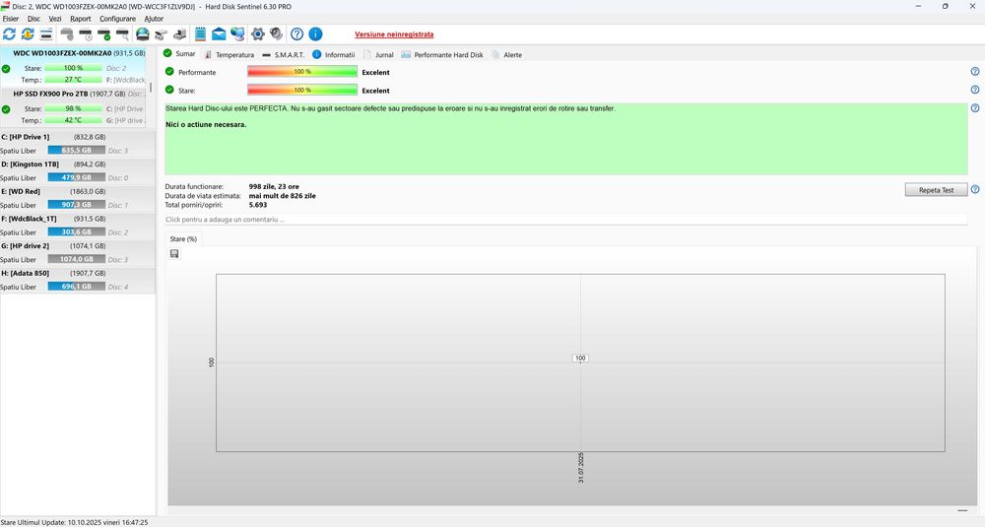Click the disk tools toolbar icon

click(162, 33)
